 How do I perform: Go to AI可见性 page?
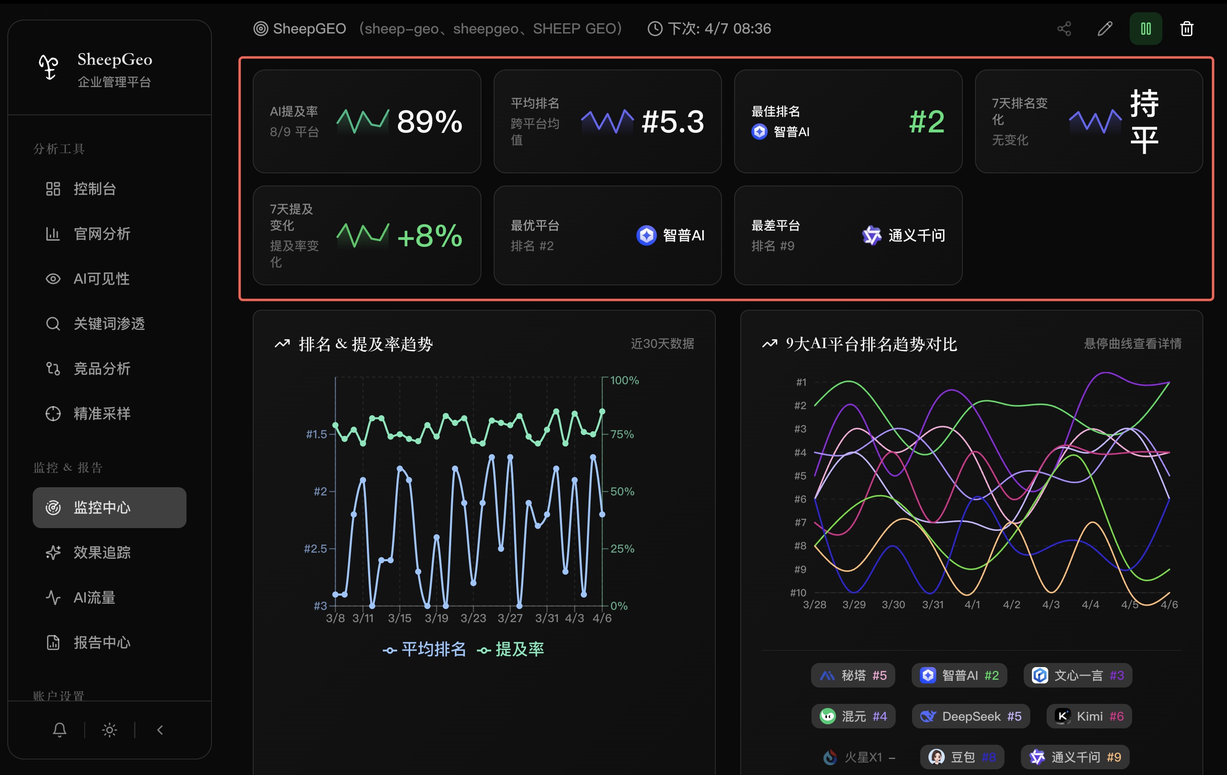tap(110, 278)
